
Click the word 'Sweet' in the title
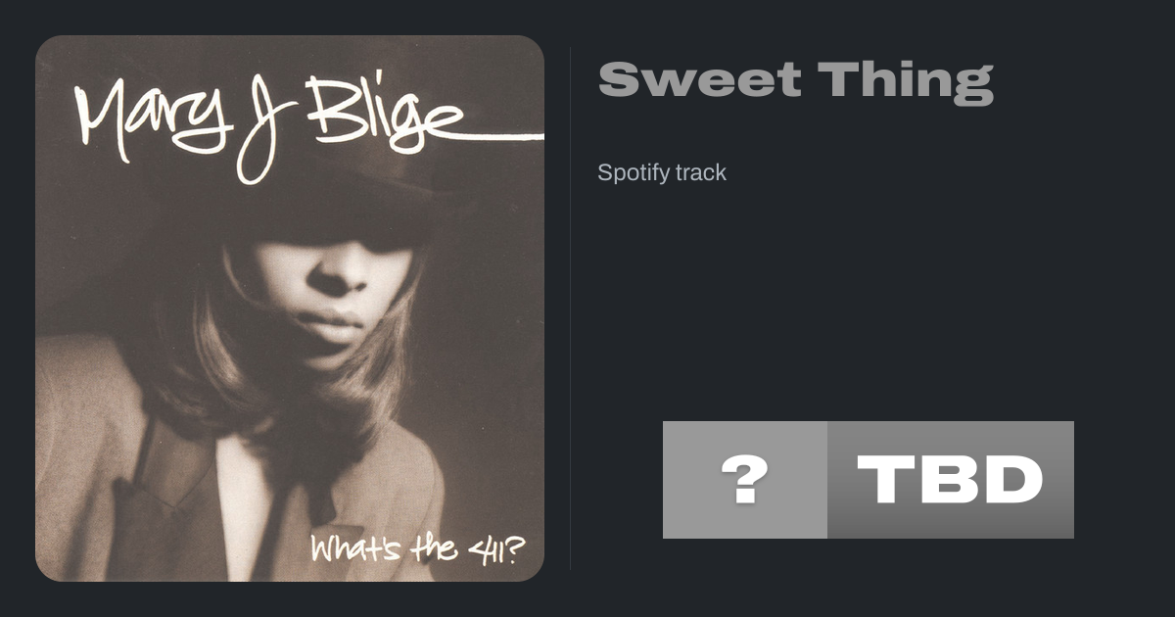699,80
